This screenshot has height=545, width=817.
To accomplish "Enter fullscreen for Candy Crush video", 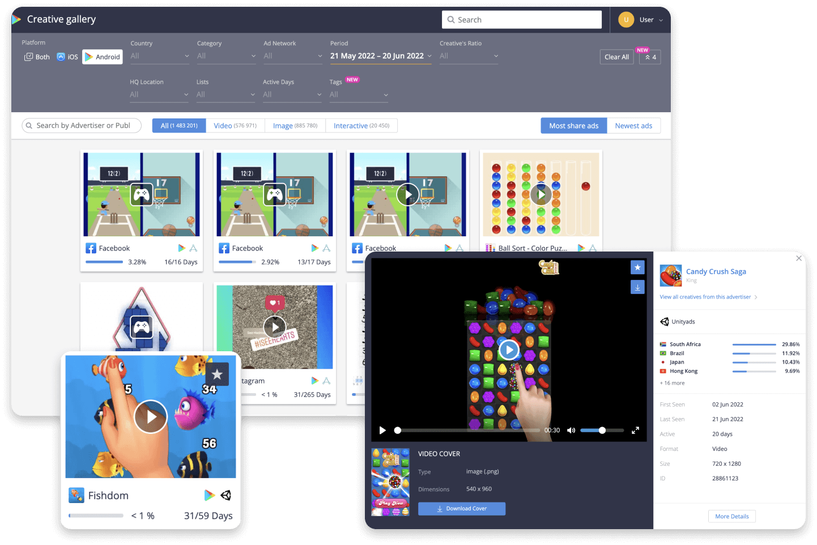I will coord(636,431).
